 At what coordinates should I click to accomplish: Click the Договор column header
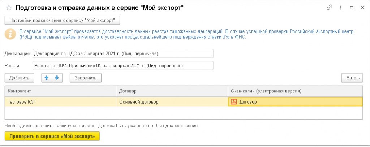[x=172, y=91]
